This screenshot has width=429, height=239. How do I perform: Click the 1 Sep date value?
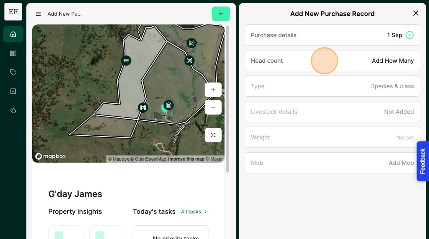click(395, 35)
